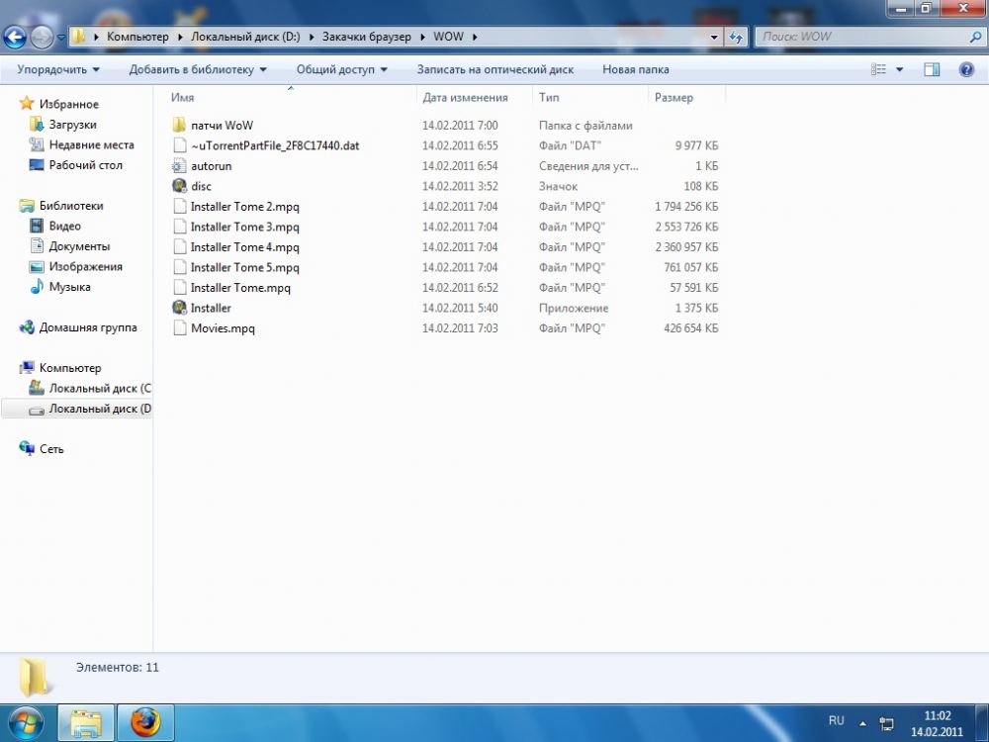Sort by the Тип column header

point(549,97)
